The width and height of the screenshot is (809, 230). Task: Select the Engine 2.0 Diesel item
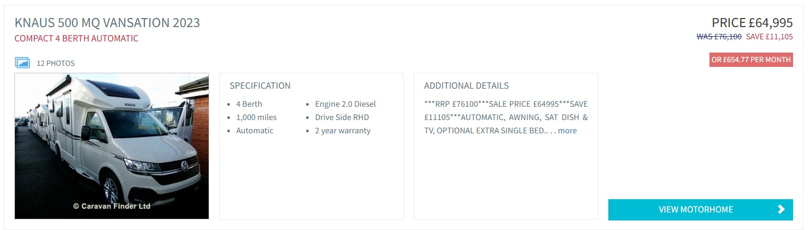coord(345,104)
